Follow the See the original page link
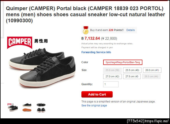This screenshot has width=170, height=124. pyautogui.click(x=94, y=106)
